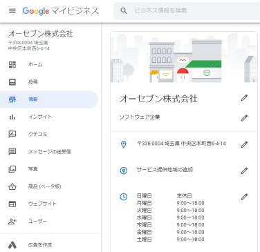Screen dimensions: 260x252
Task: Open the 広告を作成 menu item
Action: (49, 245)
